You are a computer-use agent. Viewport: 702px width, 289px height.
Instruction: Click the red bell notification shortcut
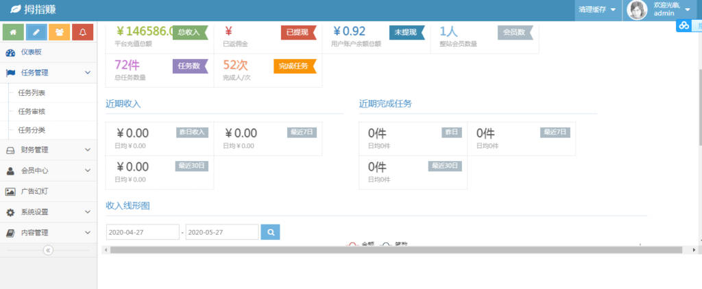click(x=82, y=32)
